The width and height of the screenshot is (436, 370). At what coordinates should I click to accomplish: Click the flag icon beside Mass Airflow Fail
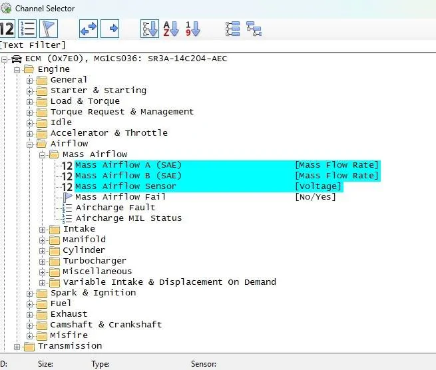tap(67, 198)
